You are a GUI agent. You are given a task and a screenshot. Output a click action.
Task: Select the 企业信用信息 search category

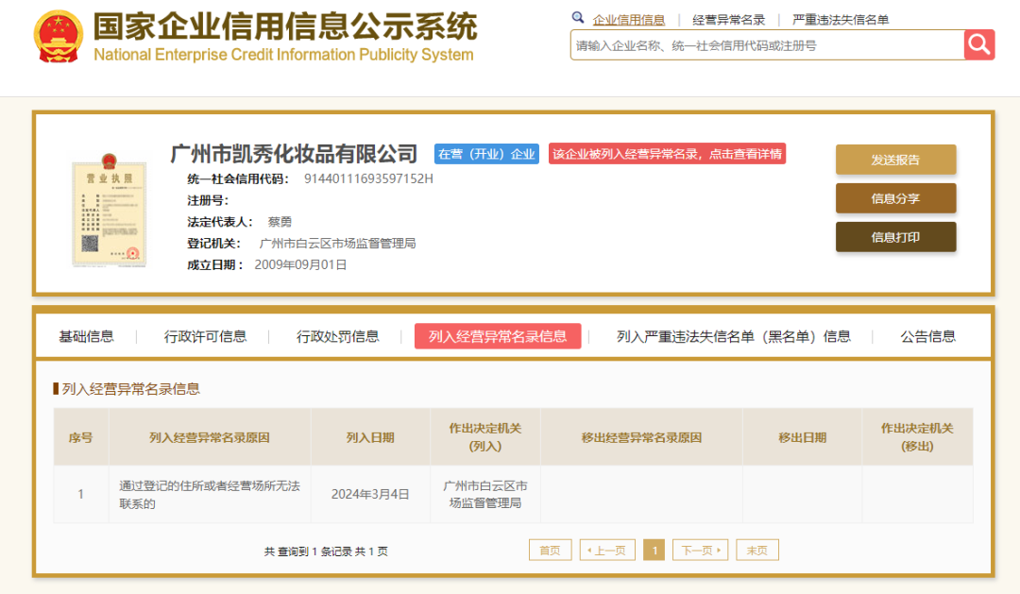pyautogui.click(x=628, y=20)
